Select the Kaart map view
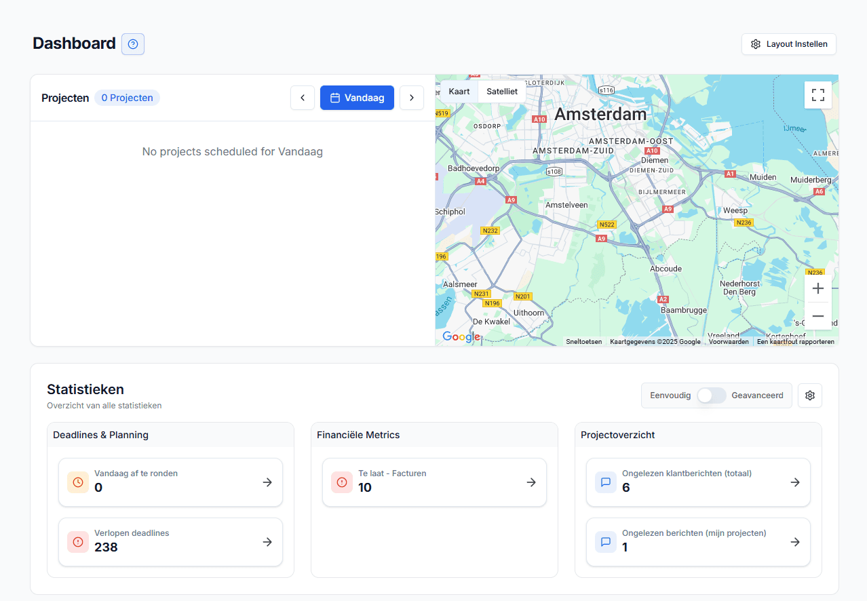This screenshot has width=867, height=601. pos(459,91)
